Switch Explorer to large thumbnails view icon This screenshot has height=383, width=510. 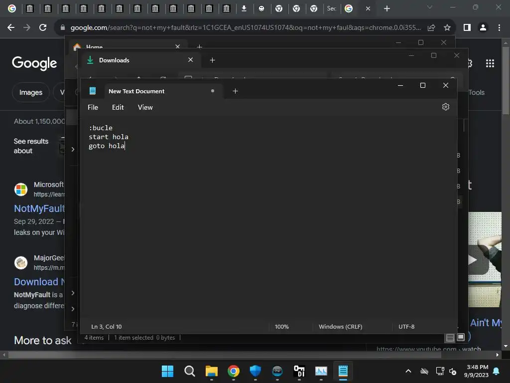[461, 337]
